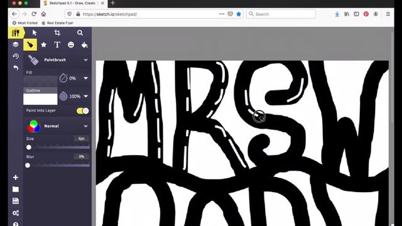Reload the Sketchpad page
The image size is (402, 226).
click(x=34, y=14)
